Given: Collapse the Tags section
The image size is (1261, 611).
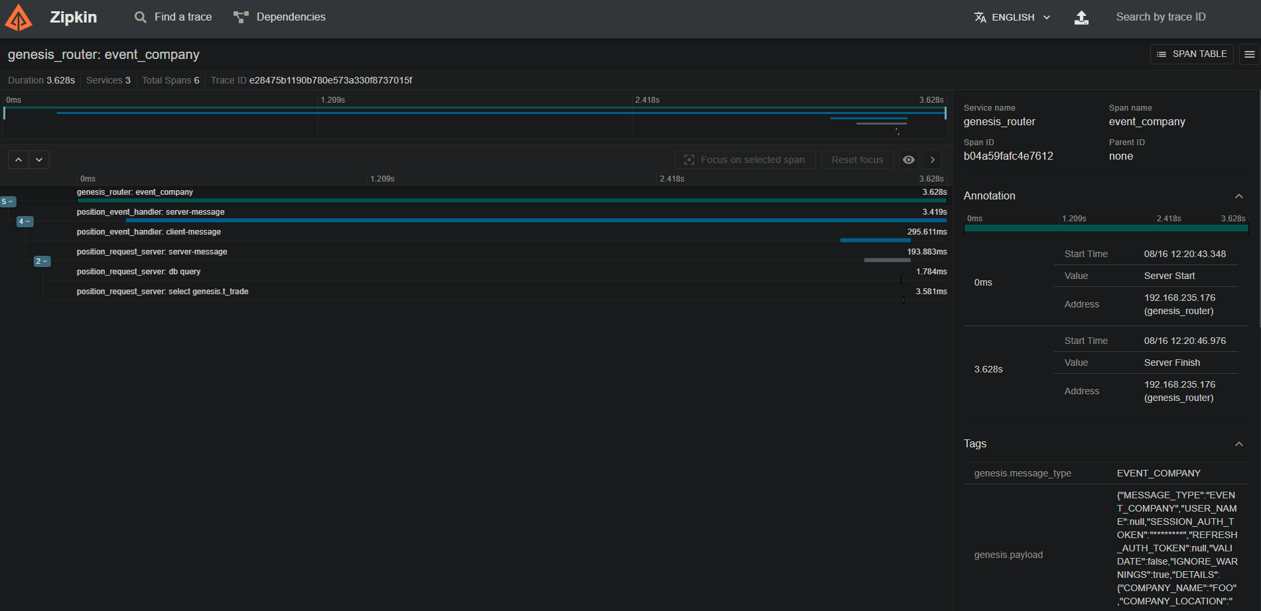Looking at the screenshot, I should click(1238, 444).
